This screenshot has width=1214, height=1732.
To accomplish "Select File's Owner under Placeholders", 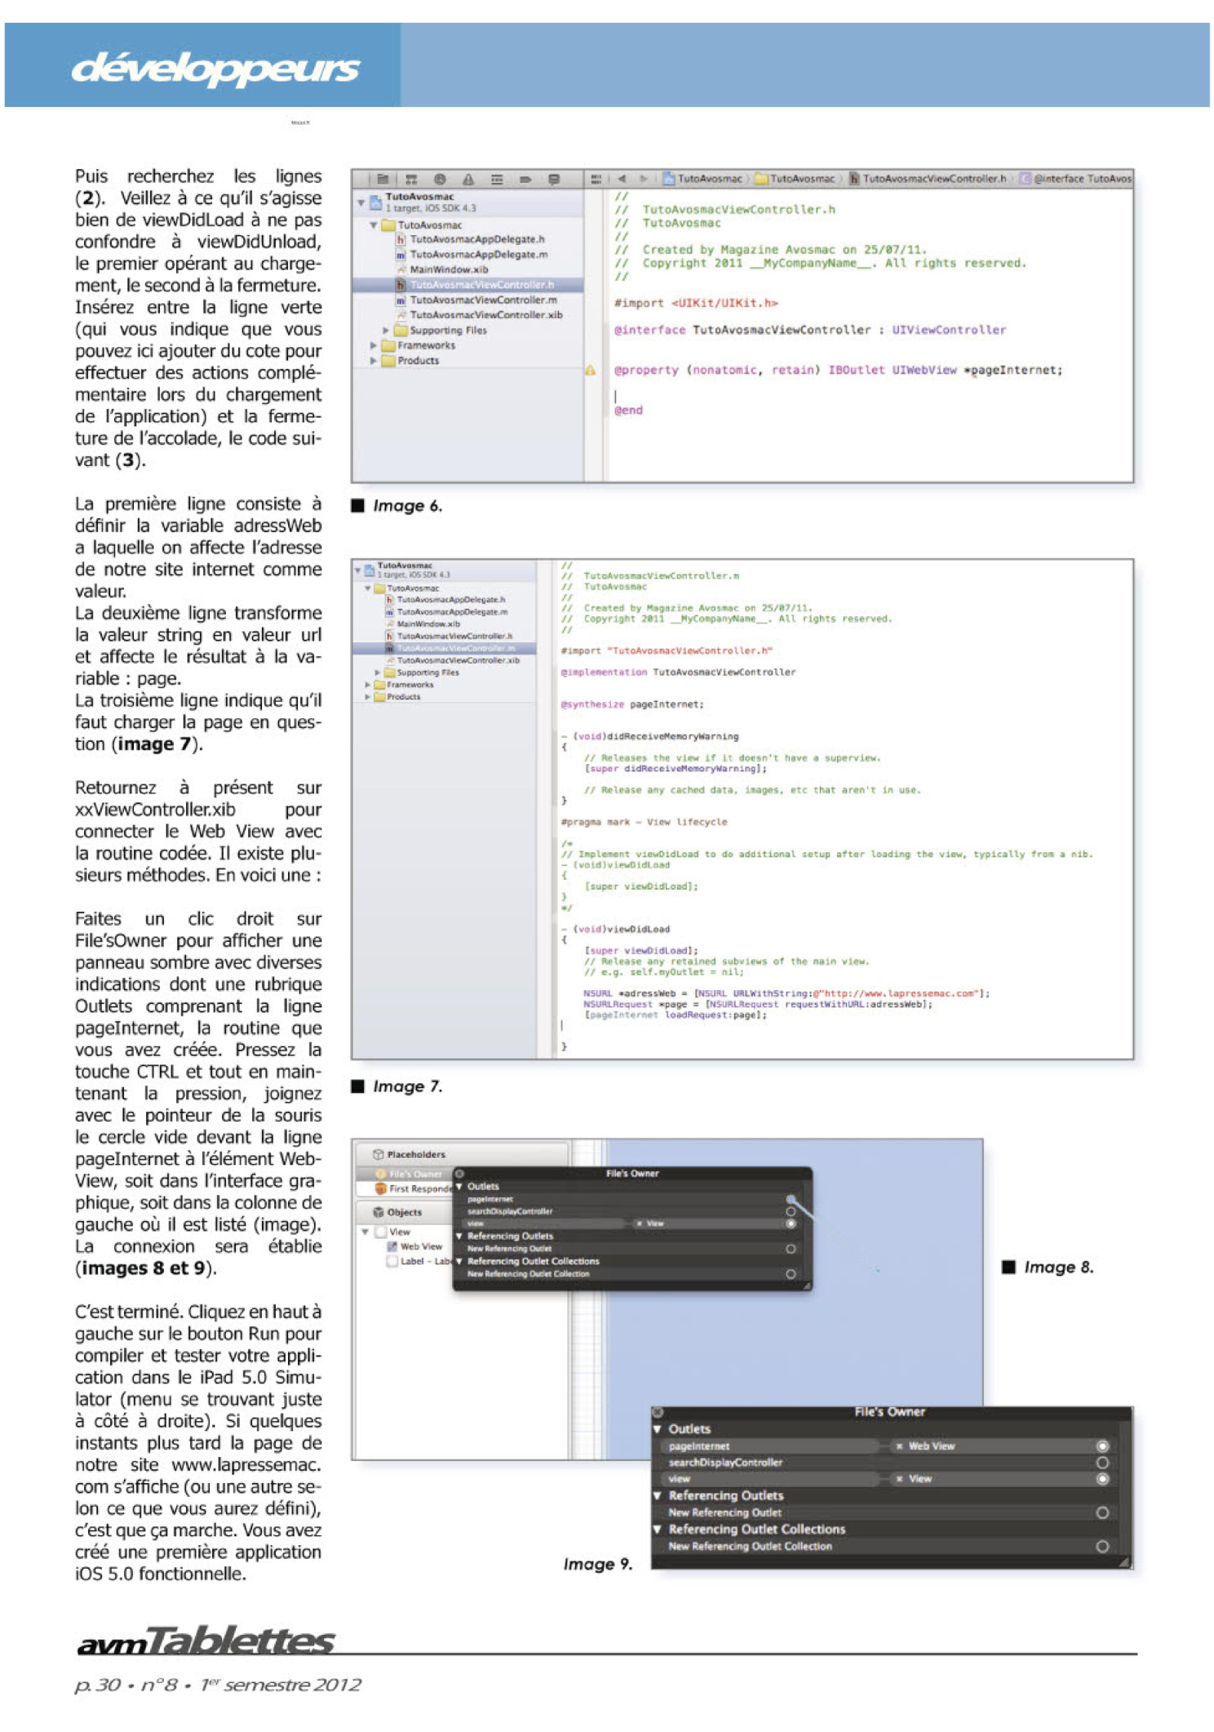I will (408, 1174).
